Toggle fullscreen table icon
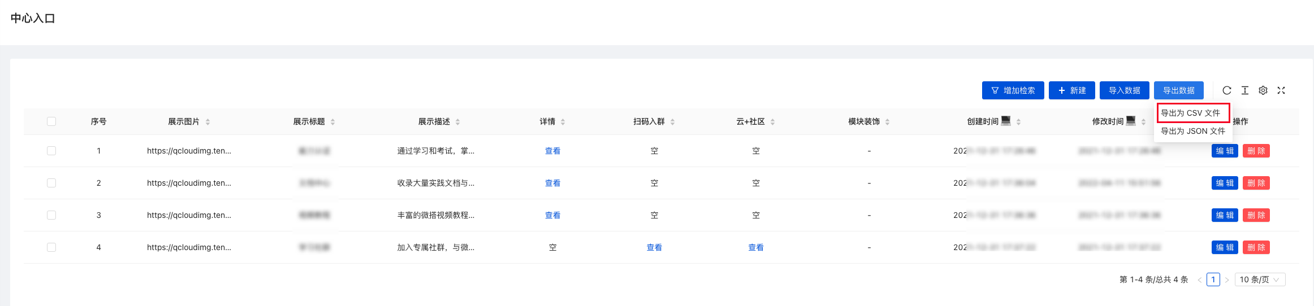The width and height of the screenshot is (1314, 306). tap(1281, 90)
